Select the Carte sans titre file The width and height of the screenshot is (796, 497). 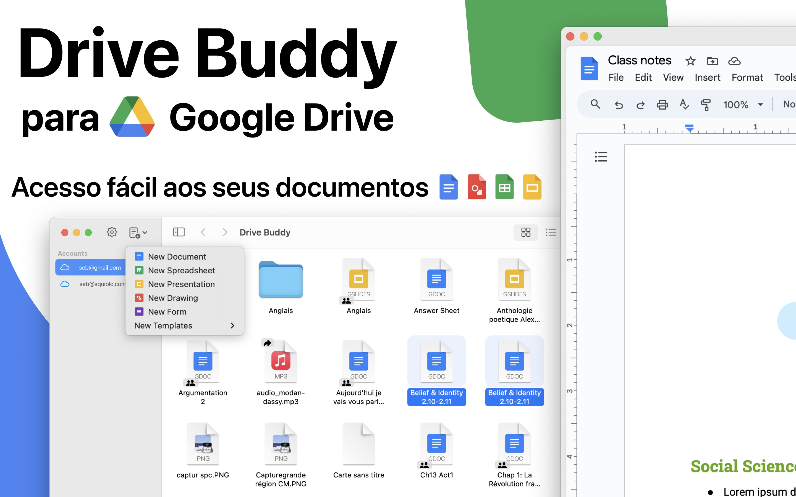(358, 451)
